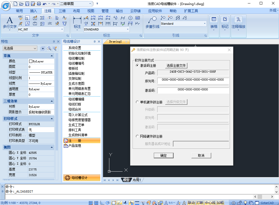Screen dimensions: 279x205
Task: Click the 取消 button in registration dialog
Action: click(x=201, y=155)
